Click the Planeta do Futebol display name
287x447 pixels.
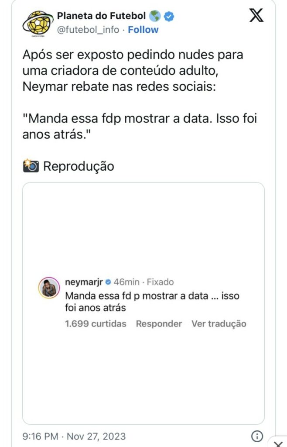(101, 16)
